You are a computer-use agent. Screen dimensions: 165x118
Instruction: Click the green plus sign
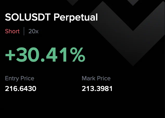point(10,55)
